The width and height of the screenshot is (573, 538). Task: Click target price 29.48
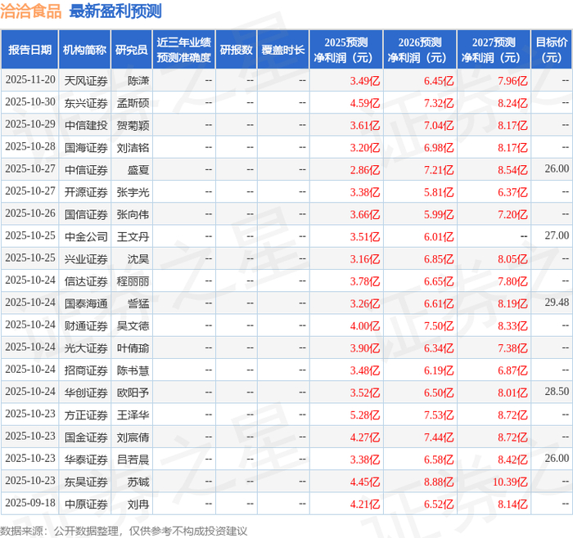[557, 303]
